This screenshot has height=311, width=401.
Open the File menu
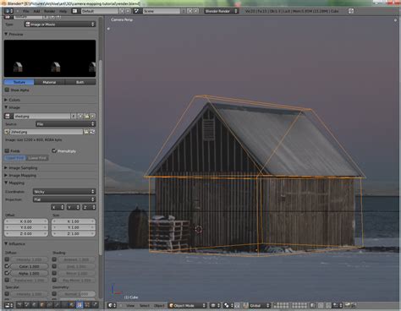click(x=26, y=11)
